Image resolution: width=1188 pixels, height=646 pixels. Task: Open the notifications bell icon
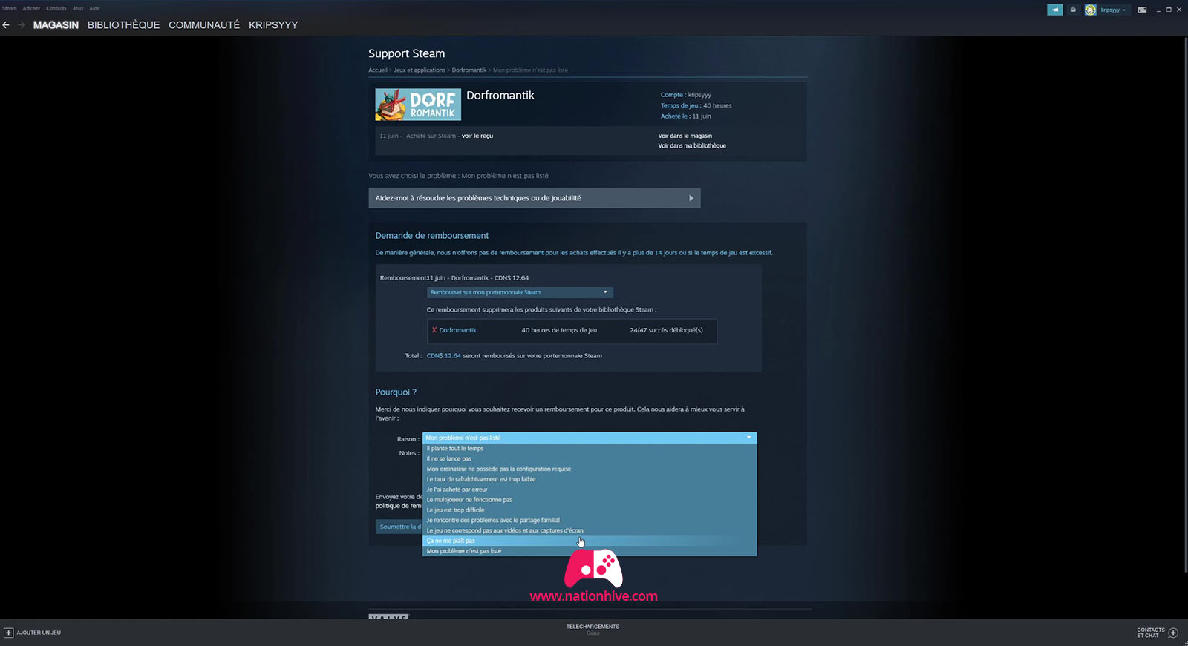[1073, 10]
